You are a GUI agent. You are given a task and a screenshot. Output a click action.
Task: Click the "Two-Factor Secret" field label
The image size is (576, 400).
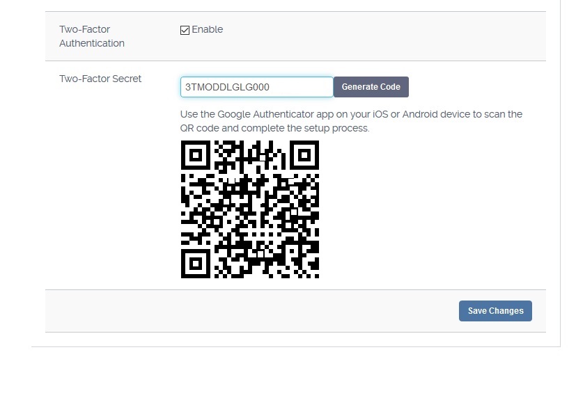100,79
